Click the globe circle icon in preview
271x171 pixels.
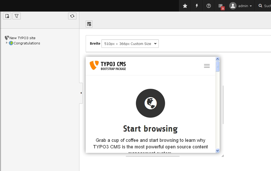tap(150, 103)
